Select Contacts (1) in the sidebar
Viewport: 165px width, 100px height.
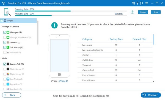pyautogui.click(x=15, y=42)
